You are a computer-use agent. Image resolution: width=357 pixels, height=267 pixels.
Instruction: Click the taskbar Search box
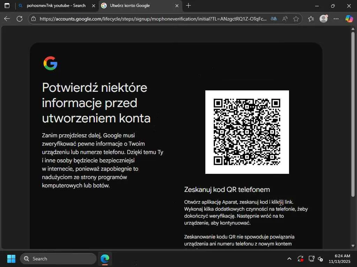pyautogui.click(x=58, y=259)
